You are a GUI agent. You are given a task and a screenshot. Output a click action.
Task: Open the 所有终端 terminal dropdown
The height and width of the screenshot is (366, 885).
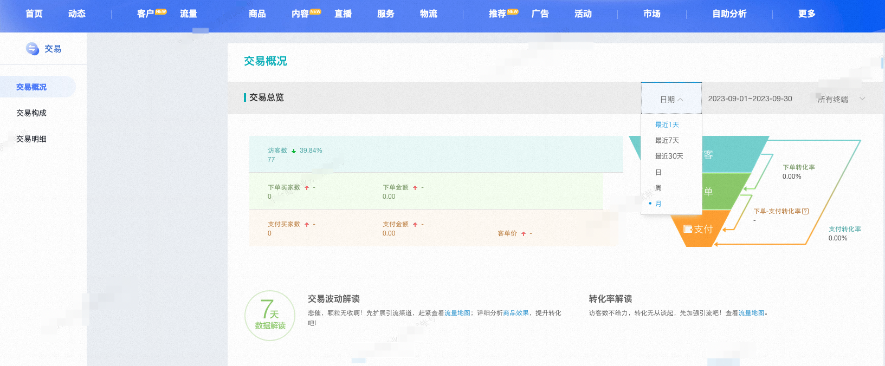pyautogui.click(x=841, y=99)
